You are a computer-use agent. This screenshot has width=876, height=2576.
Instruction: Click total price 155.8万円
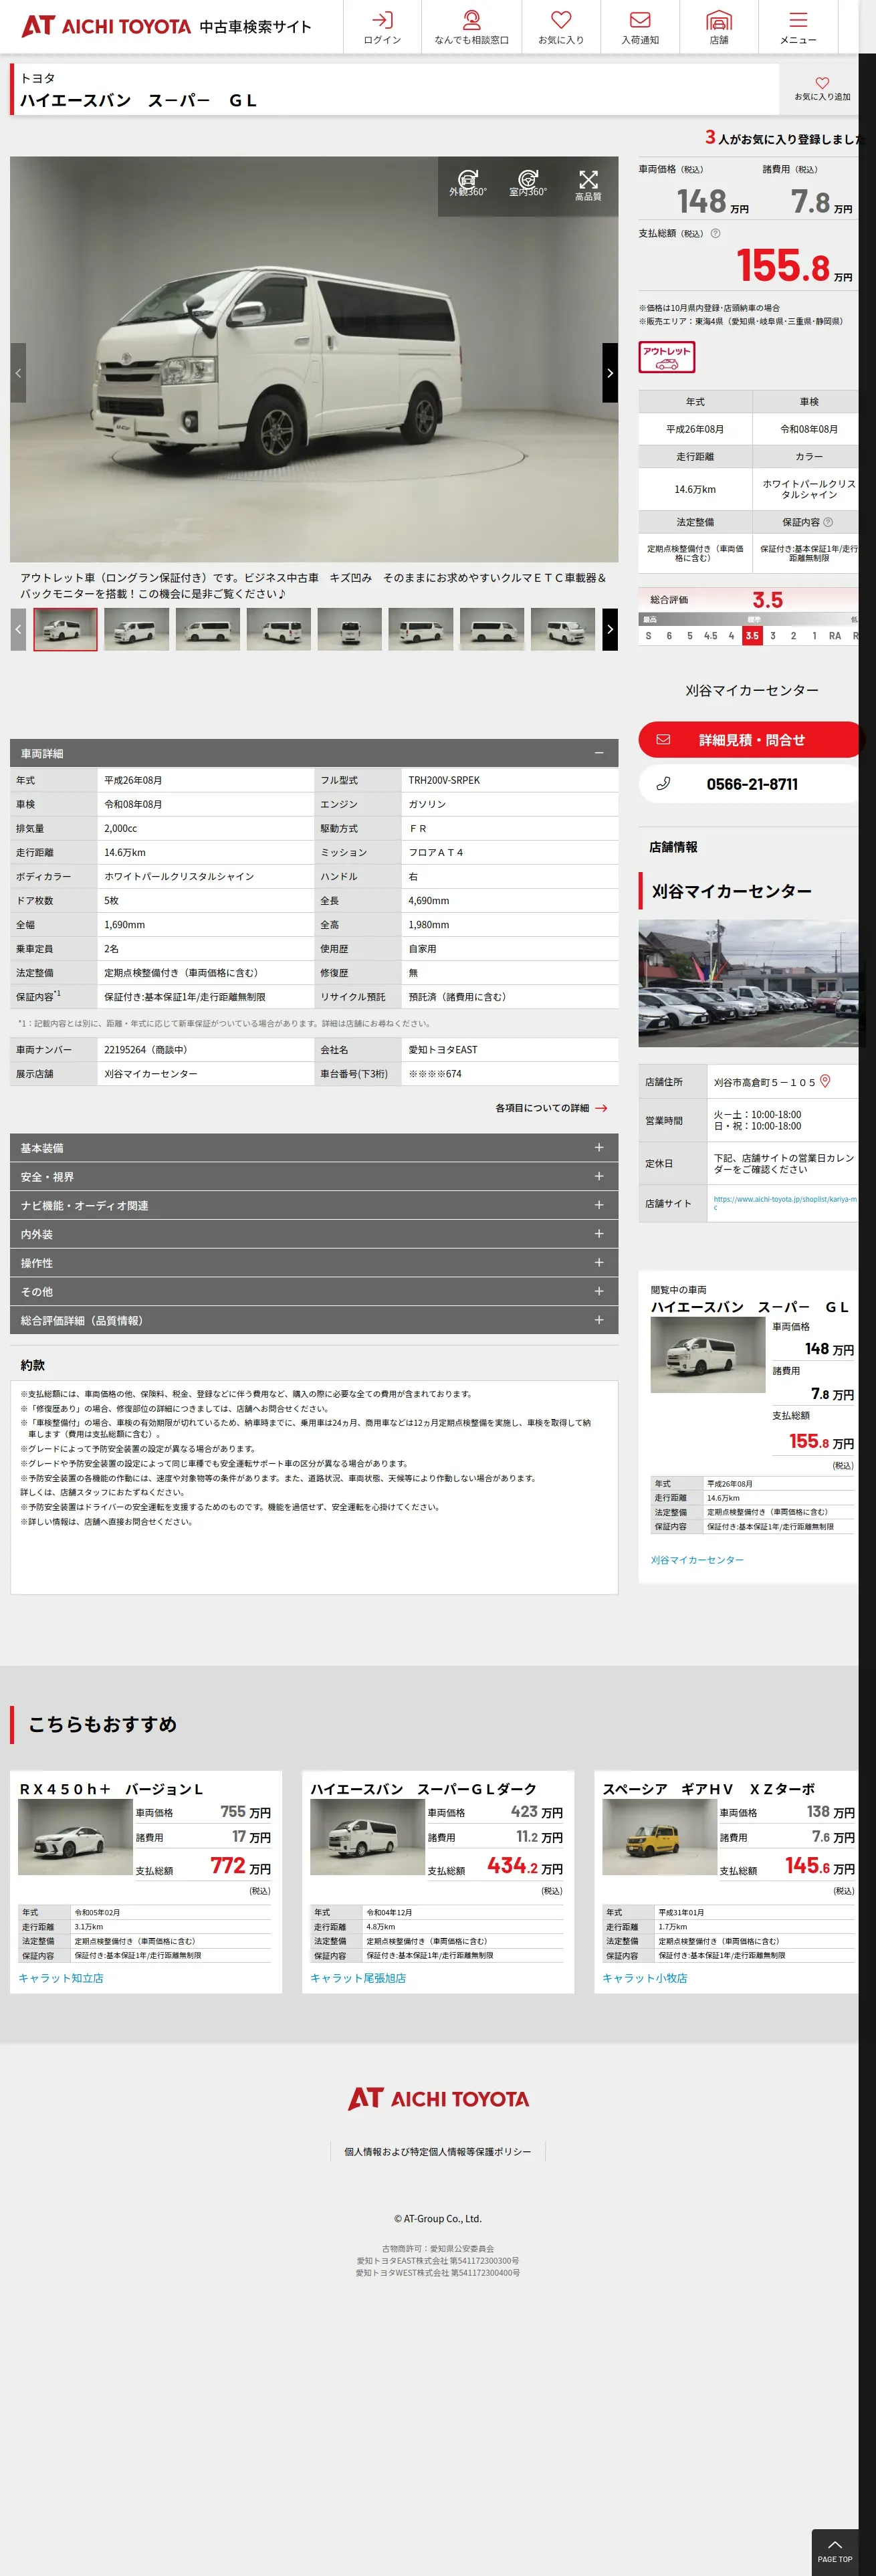[794, 266]
